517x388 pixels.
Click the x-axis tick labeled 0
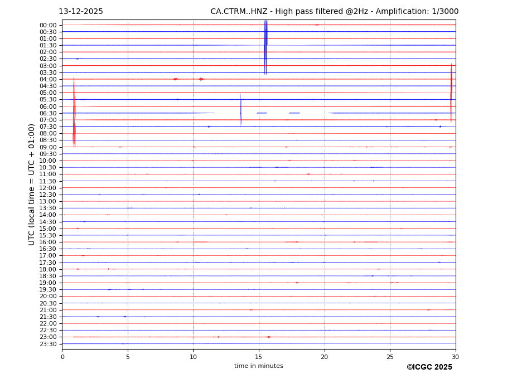(62, 357)
